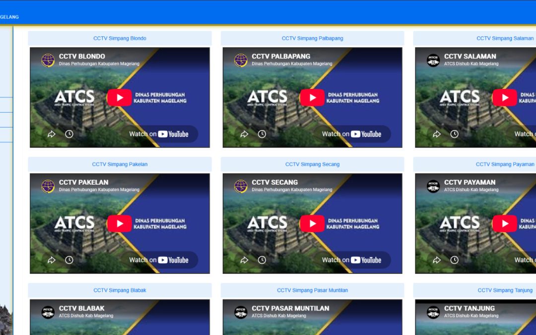Watch CCTV Secang on YouTube
Viewport: 536px width, 335px height.
pos(352,260)
